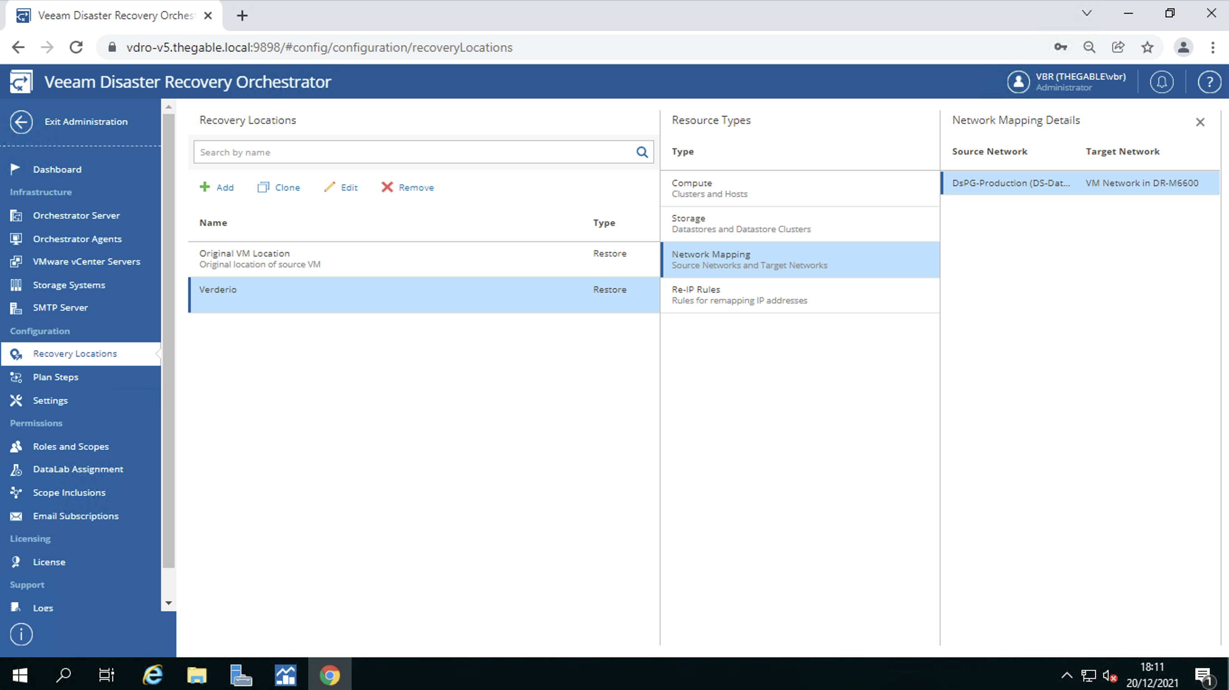Image resolution: width=1229 pixels, height=690 pixels.
Task: Click the License icon in sidebar
Action: 16,562
